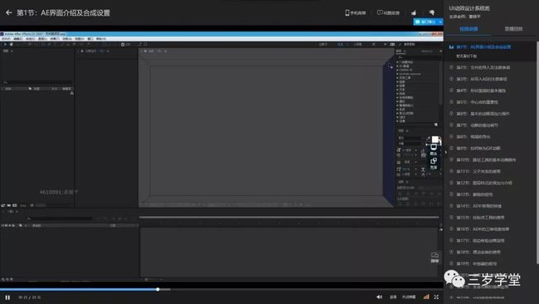Mute the video with the speaker icon
539x304 pixels.
379,297
